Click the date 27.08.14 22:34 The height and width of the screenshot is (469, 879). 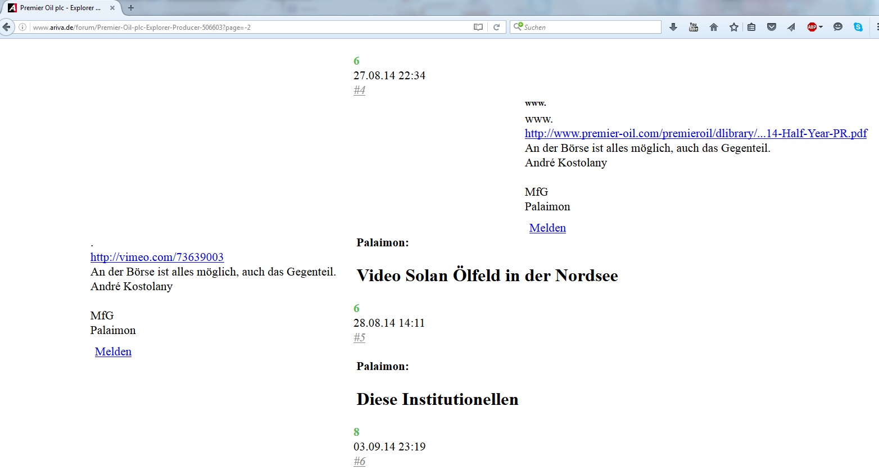pyautogui.click(x=389, y=75)
